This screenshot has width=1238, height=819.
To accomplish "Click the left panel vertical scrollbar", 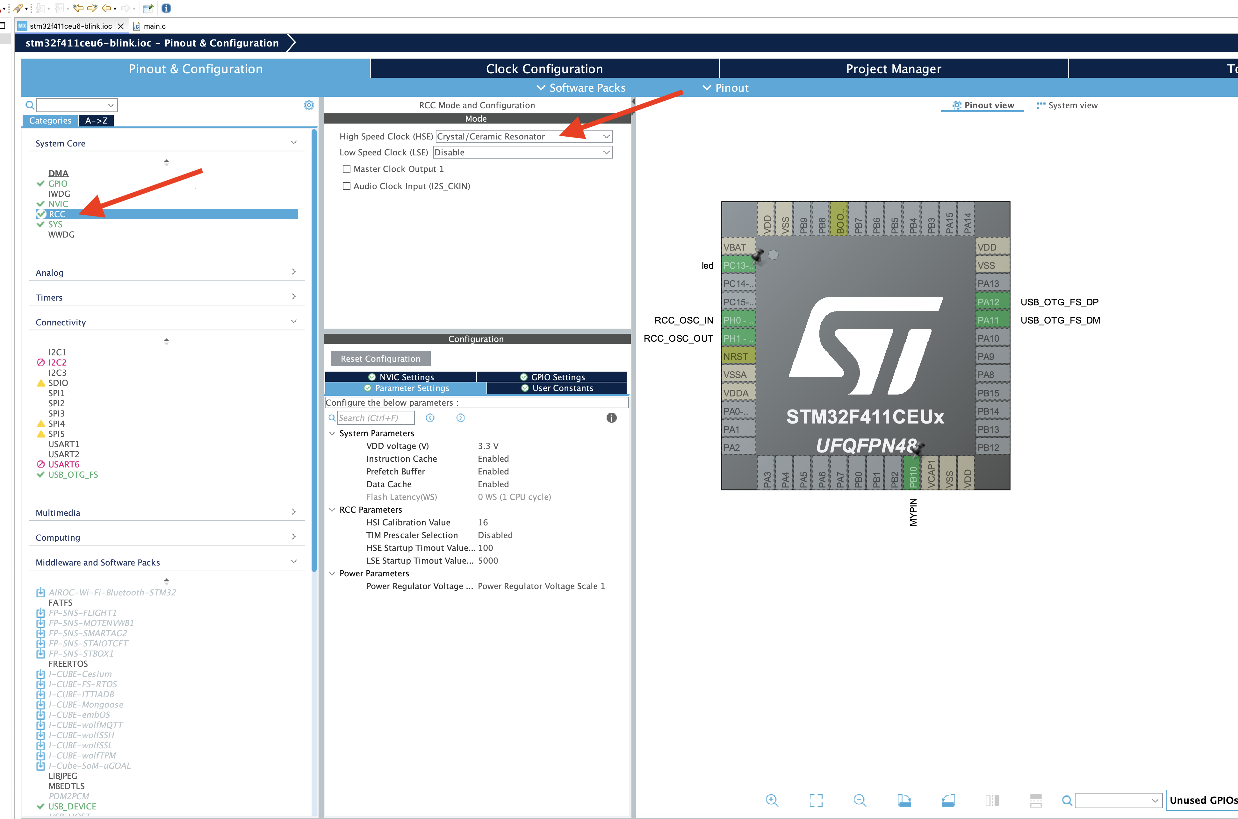I will [314, 350].
